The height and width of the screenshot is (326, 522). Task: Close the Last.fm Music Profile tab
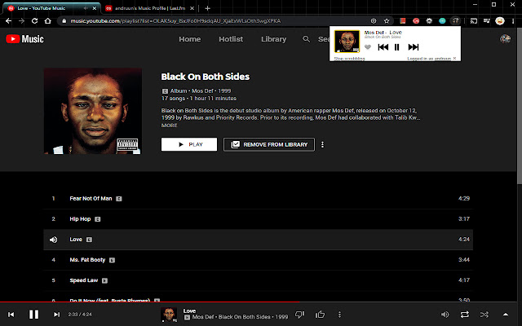click(192, 8)
